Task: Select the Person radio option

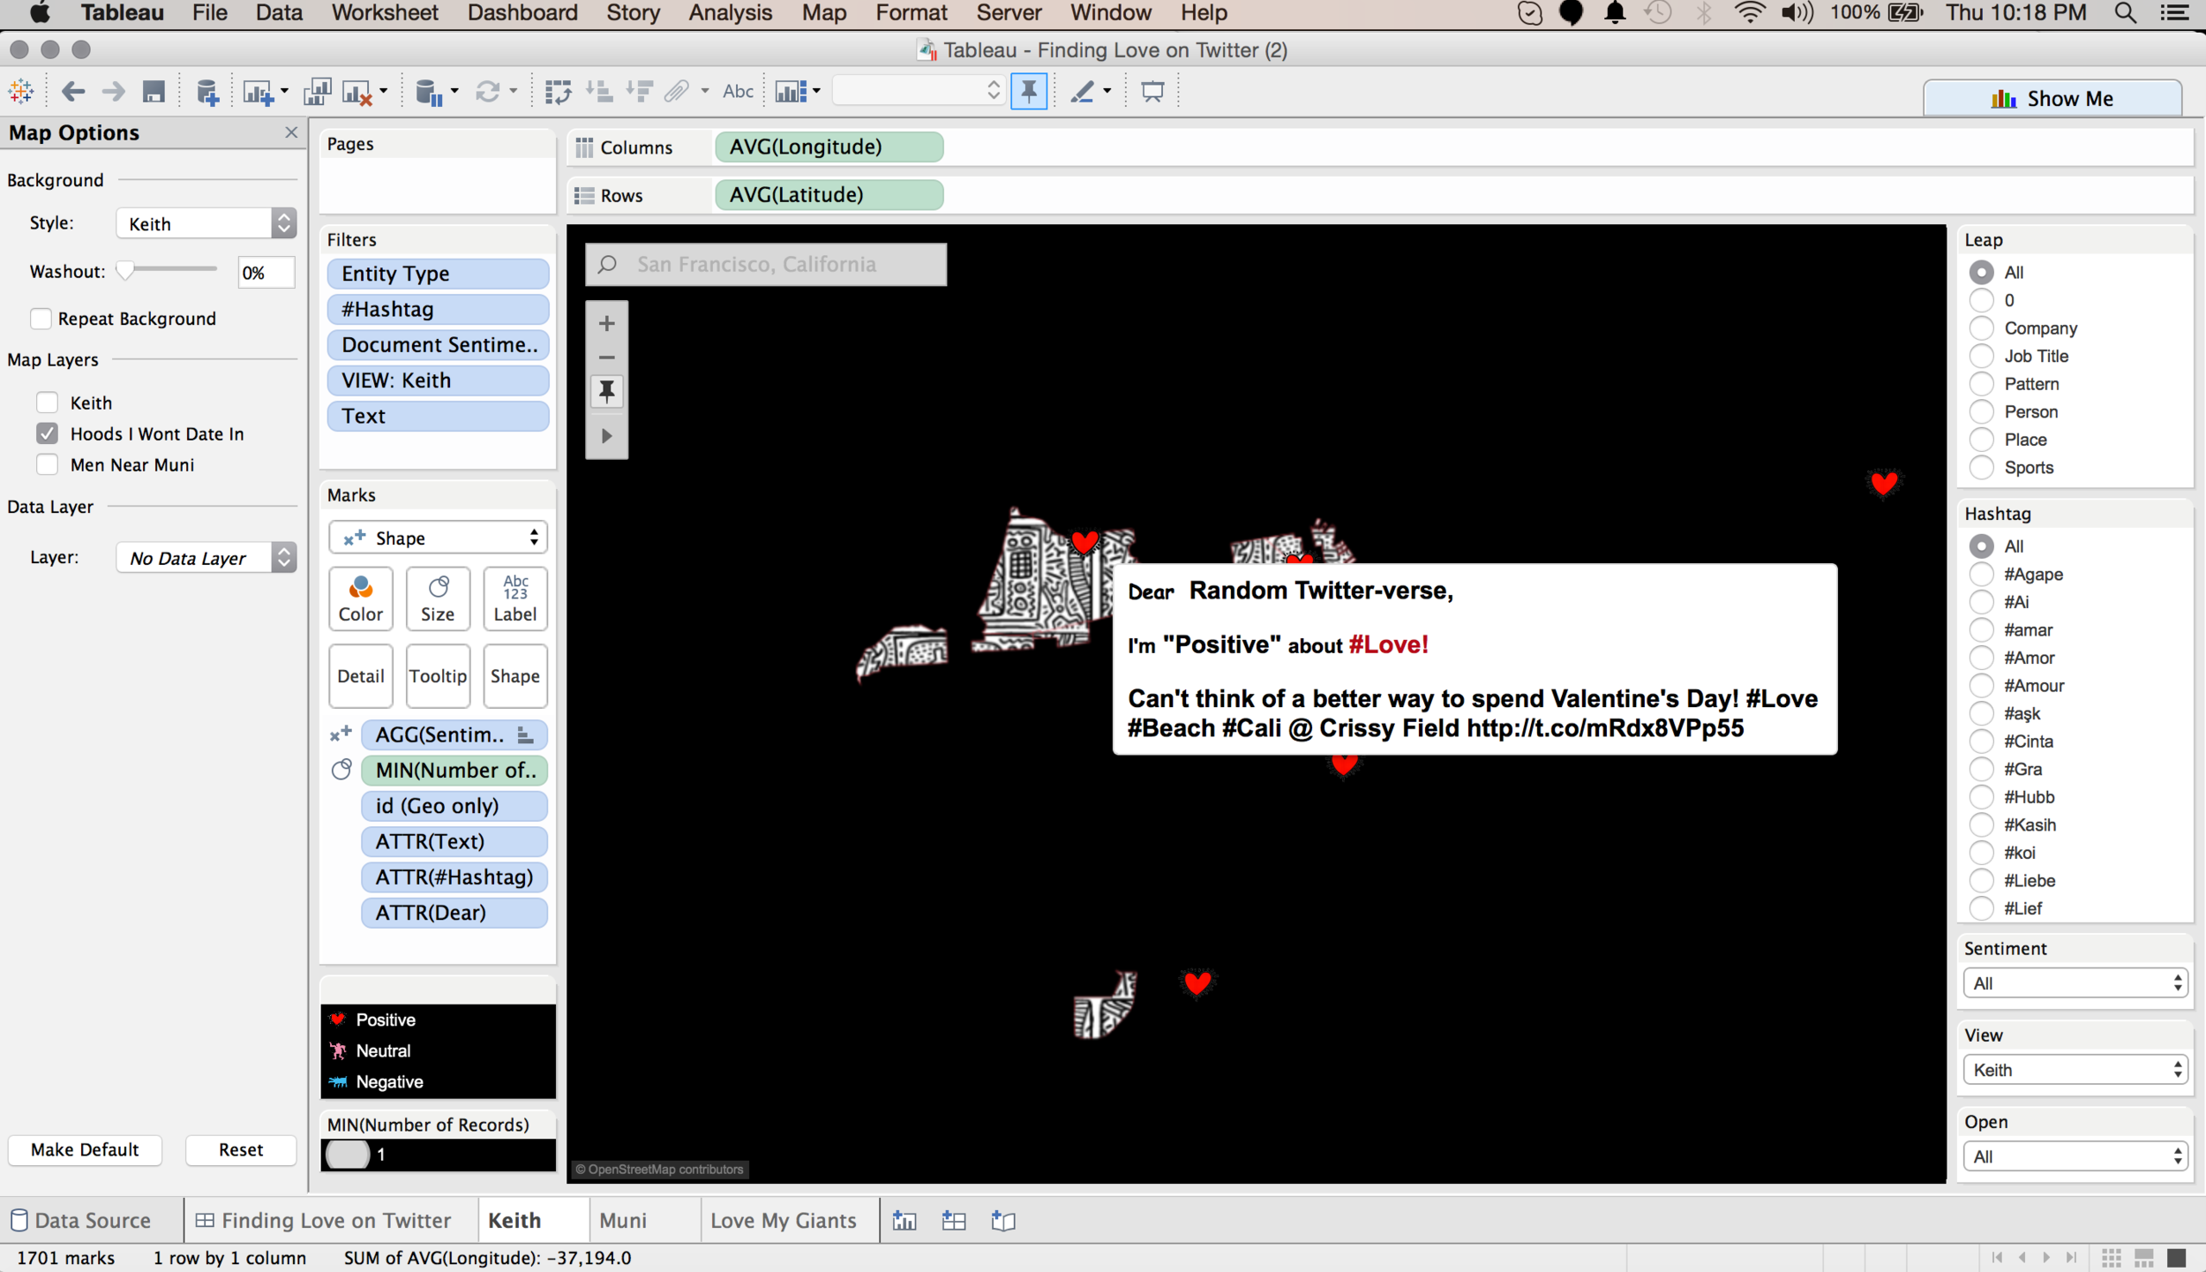Action: [1981, 412]
